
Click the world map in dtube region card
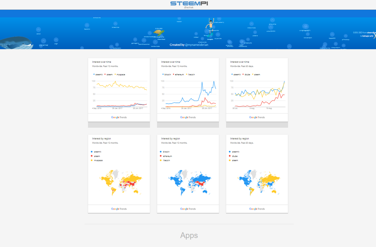[259, 182]
